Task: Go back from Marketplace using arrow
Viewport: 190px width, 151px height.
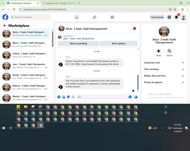Action: 5,26
